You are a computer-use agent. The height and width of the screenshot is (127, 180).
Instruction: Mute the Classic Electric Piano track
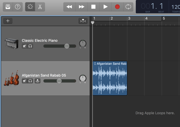(x=24, y=46)
